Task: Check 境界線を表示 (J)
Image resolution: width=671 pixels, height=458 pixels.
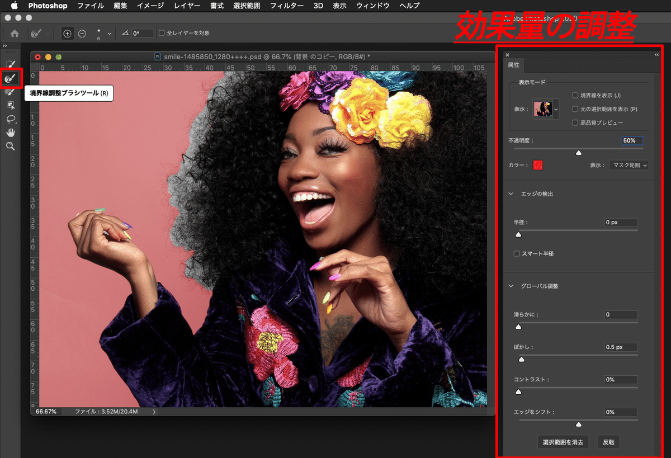Action: tap(575, 96)
